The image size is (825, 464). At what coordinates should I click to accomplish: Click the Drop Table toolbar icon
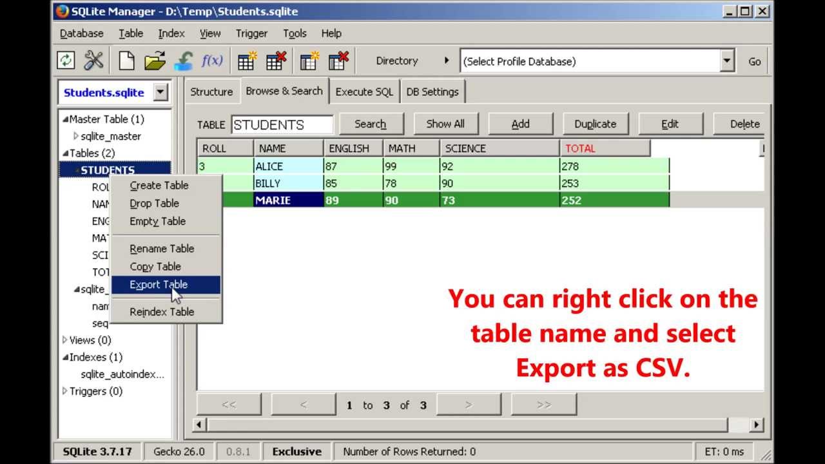click(276, 61)
